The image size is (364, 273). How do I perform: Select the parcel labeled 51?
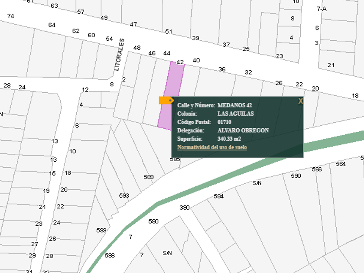click(169, 32)
